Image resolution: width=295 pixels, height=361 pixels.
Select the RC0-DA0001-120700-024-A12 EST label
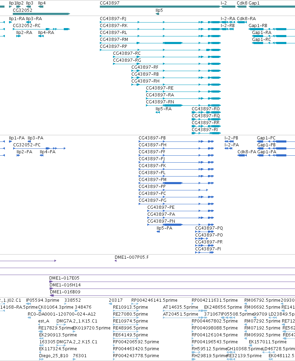click(x=62, y=314)
